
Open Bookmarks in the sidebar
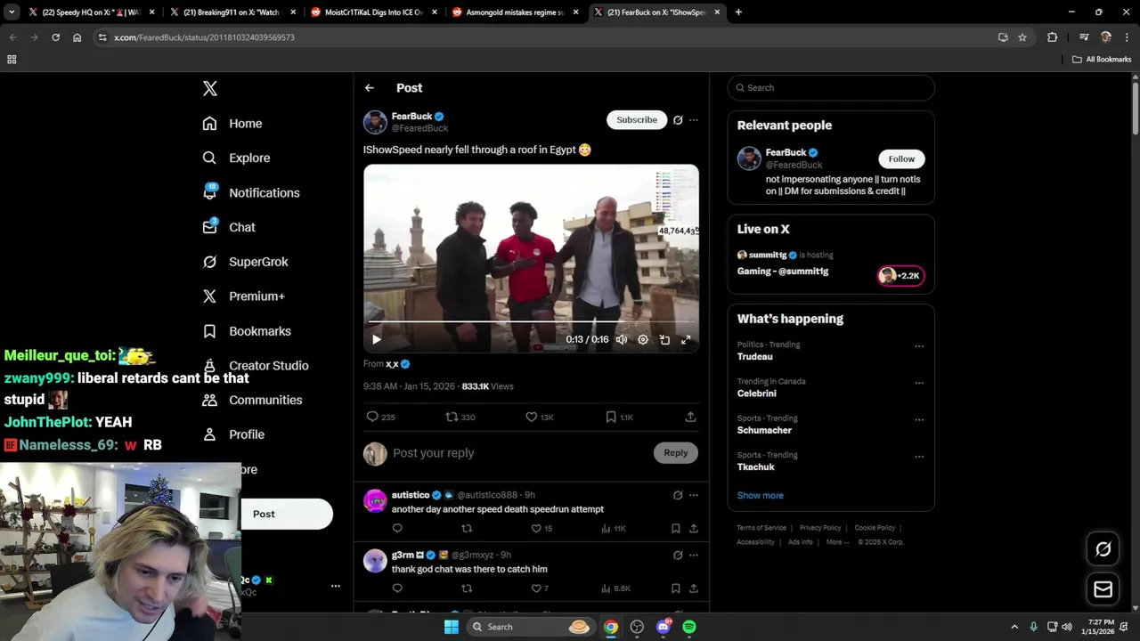pyautogui.click(x=247, y=331)
